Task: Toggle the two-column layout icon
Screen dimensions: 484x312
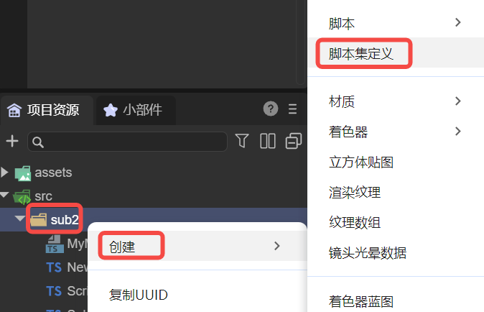Action: click(x=268, y=141)
